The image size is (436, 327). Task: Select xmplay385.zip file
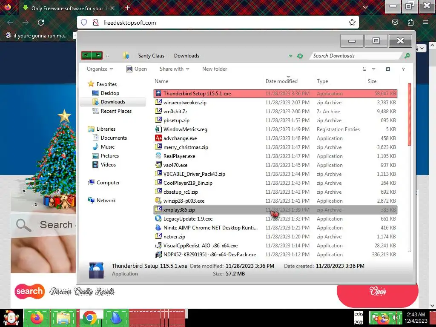275,209
